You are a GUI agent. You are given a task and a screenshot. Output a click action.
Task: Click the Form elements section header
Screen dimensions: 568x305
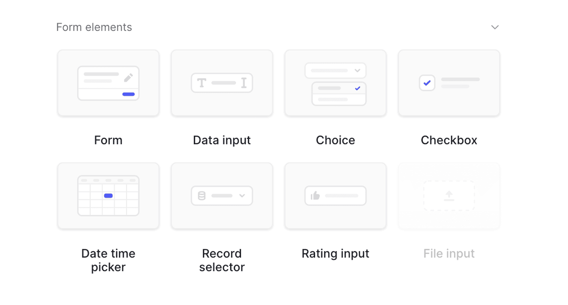pyautogui.click(x=94, y=27)
